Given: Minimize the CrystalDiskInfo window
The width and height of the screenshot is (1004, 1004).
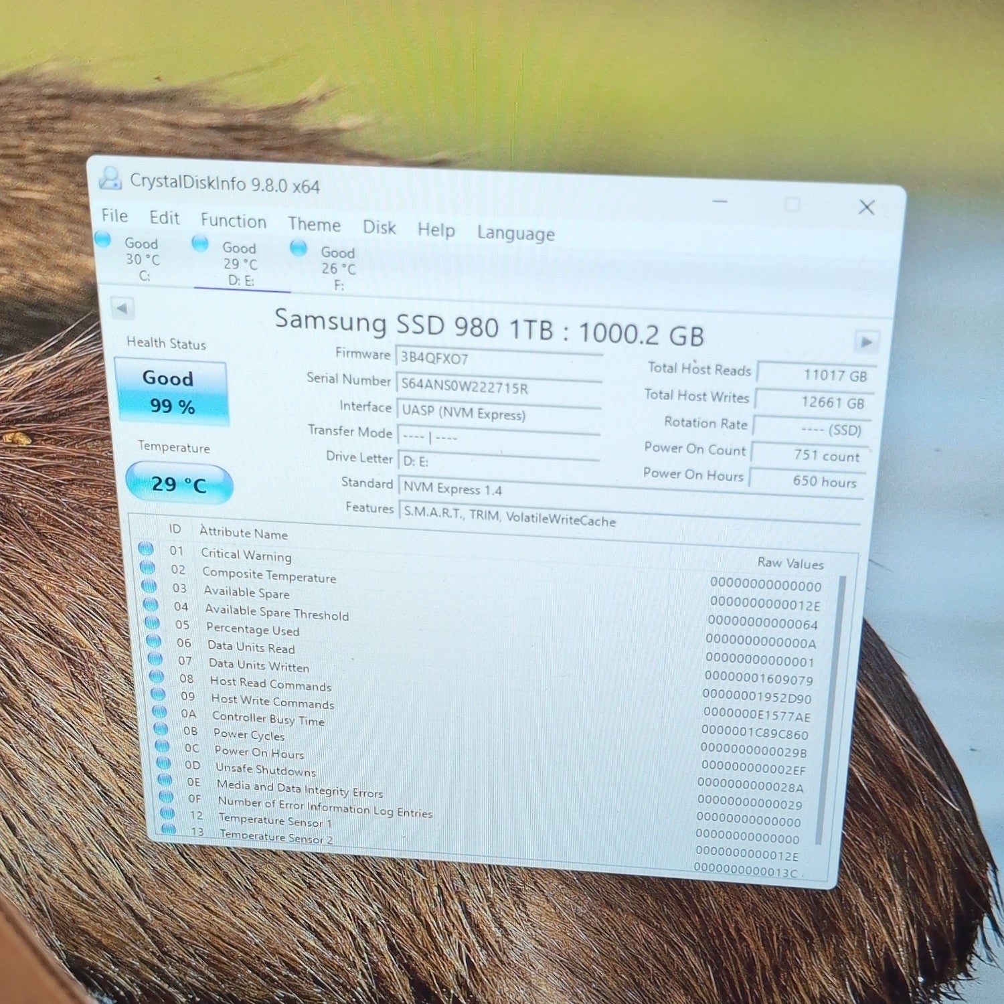Looking at the screenshot, I should 720,201.
